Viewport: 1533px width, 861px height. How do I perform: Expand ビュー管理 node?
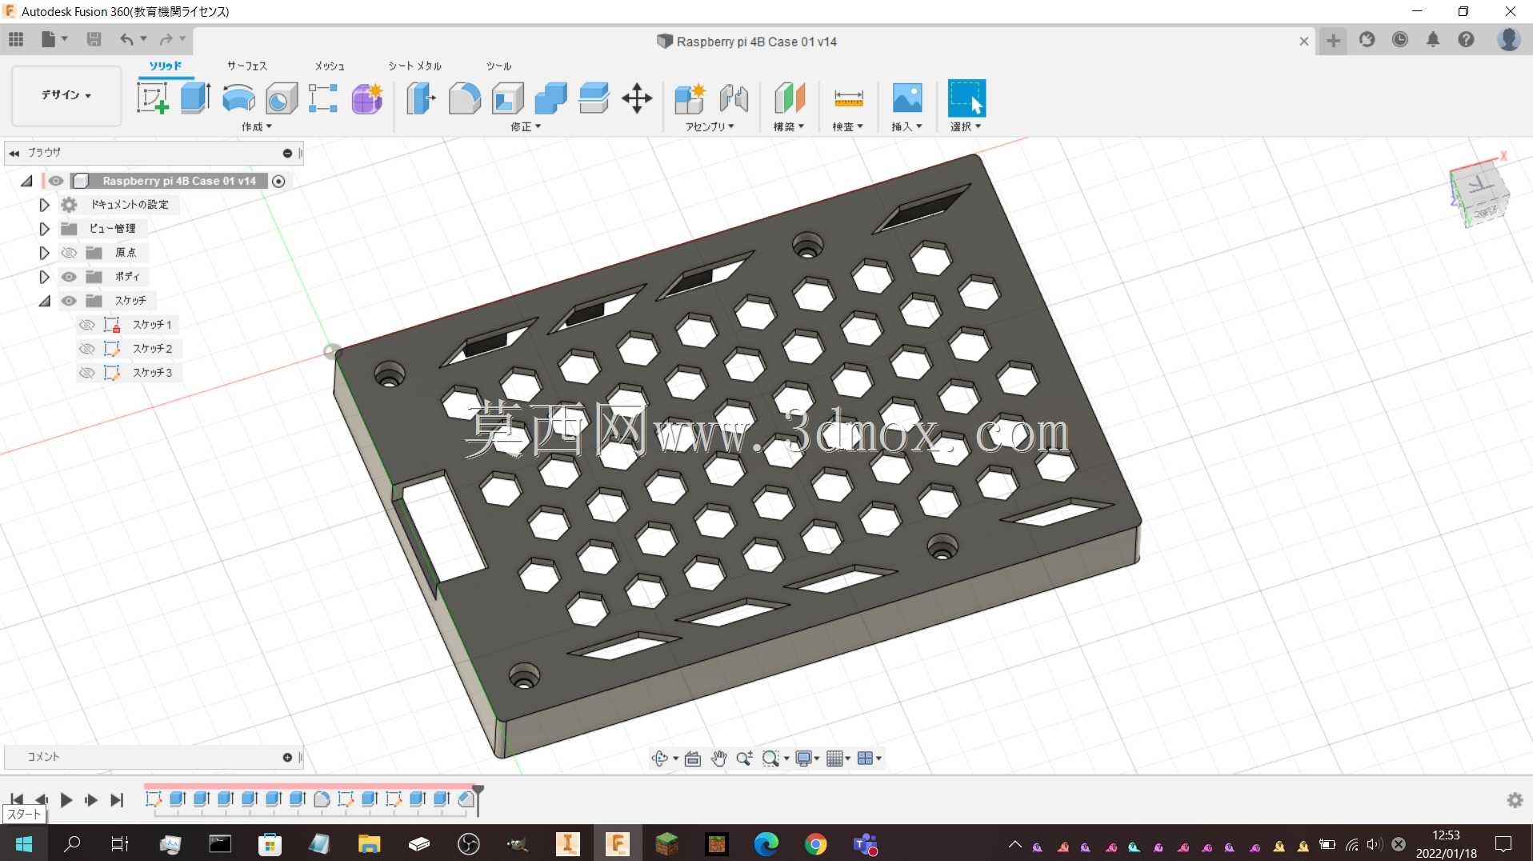pos(44,229)
